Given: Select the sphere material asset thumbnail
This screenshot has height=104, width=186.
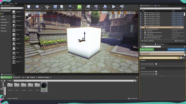Looking at the screenshot, I should (x=44, y=87).
